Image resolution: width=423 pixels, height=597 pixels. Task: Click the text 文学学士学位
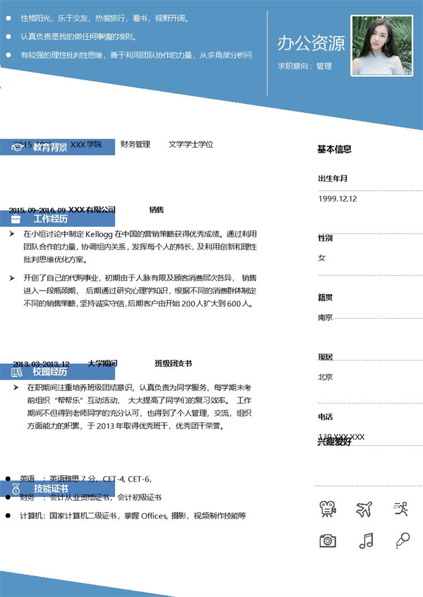pyautogui.click(x=190, y=144)
